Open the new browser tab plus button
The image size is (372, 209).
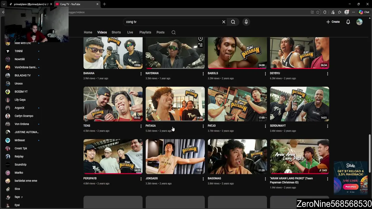tap(104, 4)
